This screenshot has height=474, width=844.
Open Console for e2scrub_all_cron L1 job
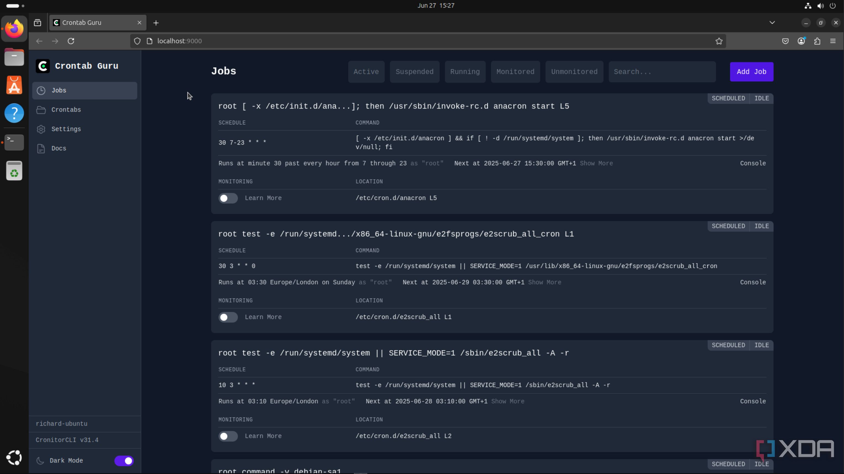tap(753, 282)
